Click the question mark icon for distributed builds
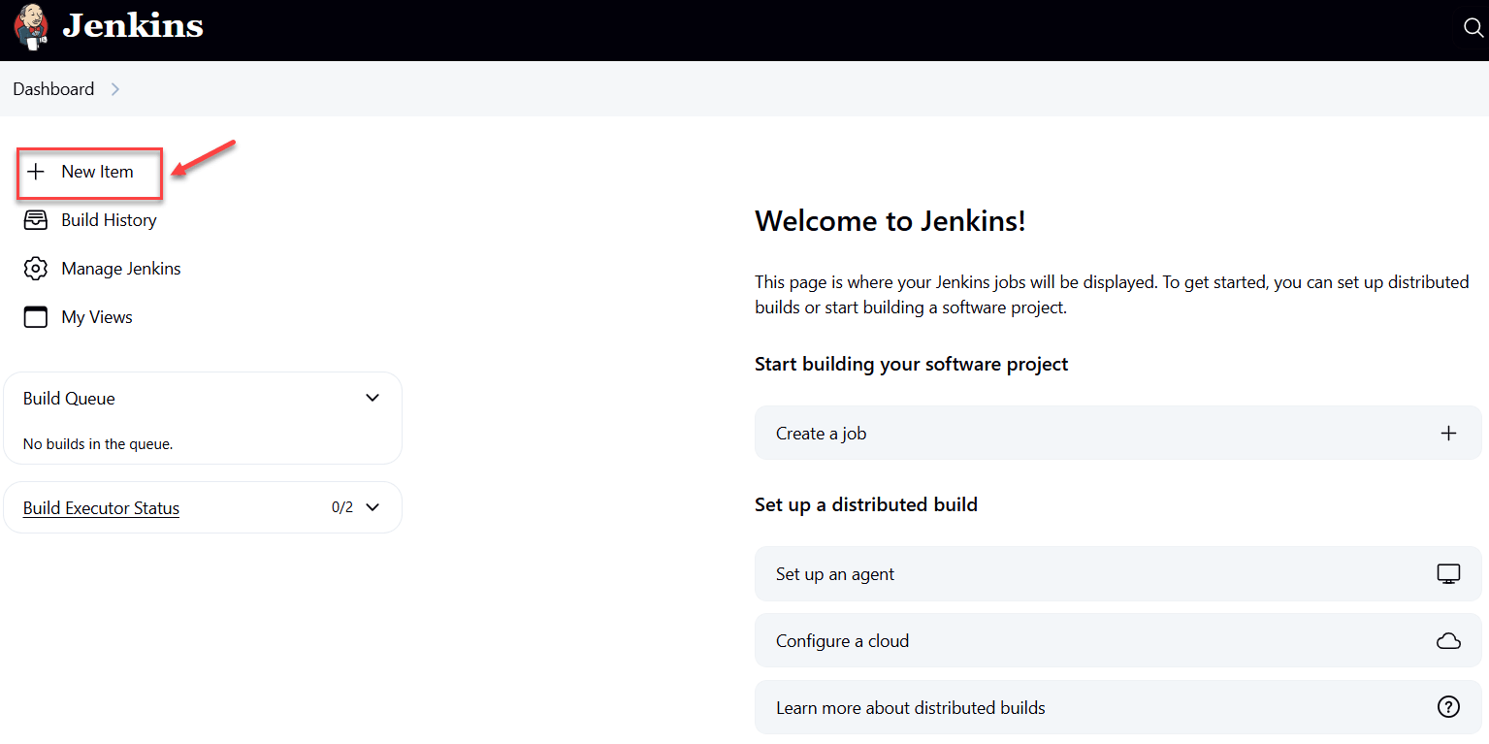 pos(1448,707)
